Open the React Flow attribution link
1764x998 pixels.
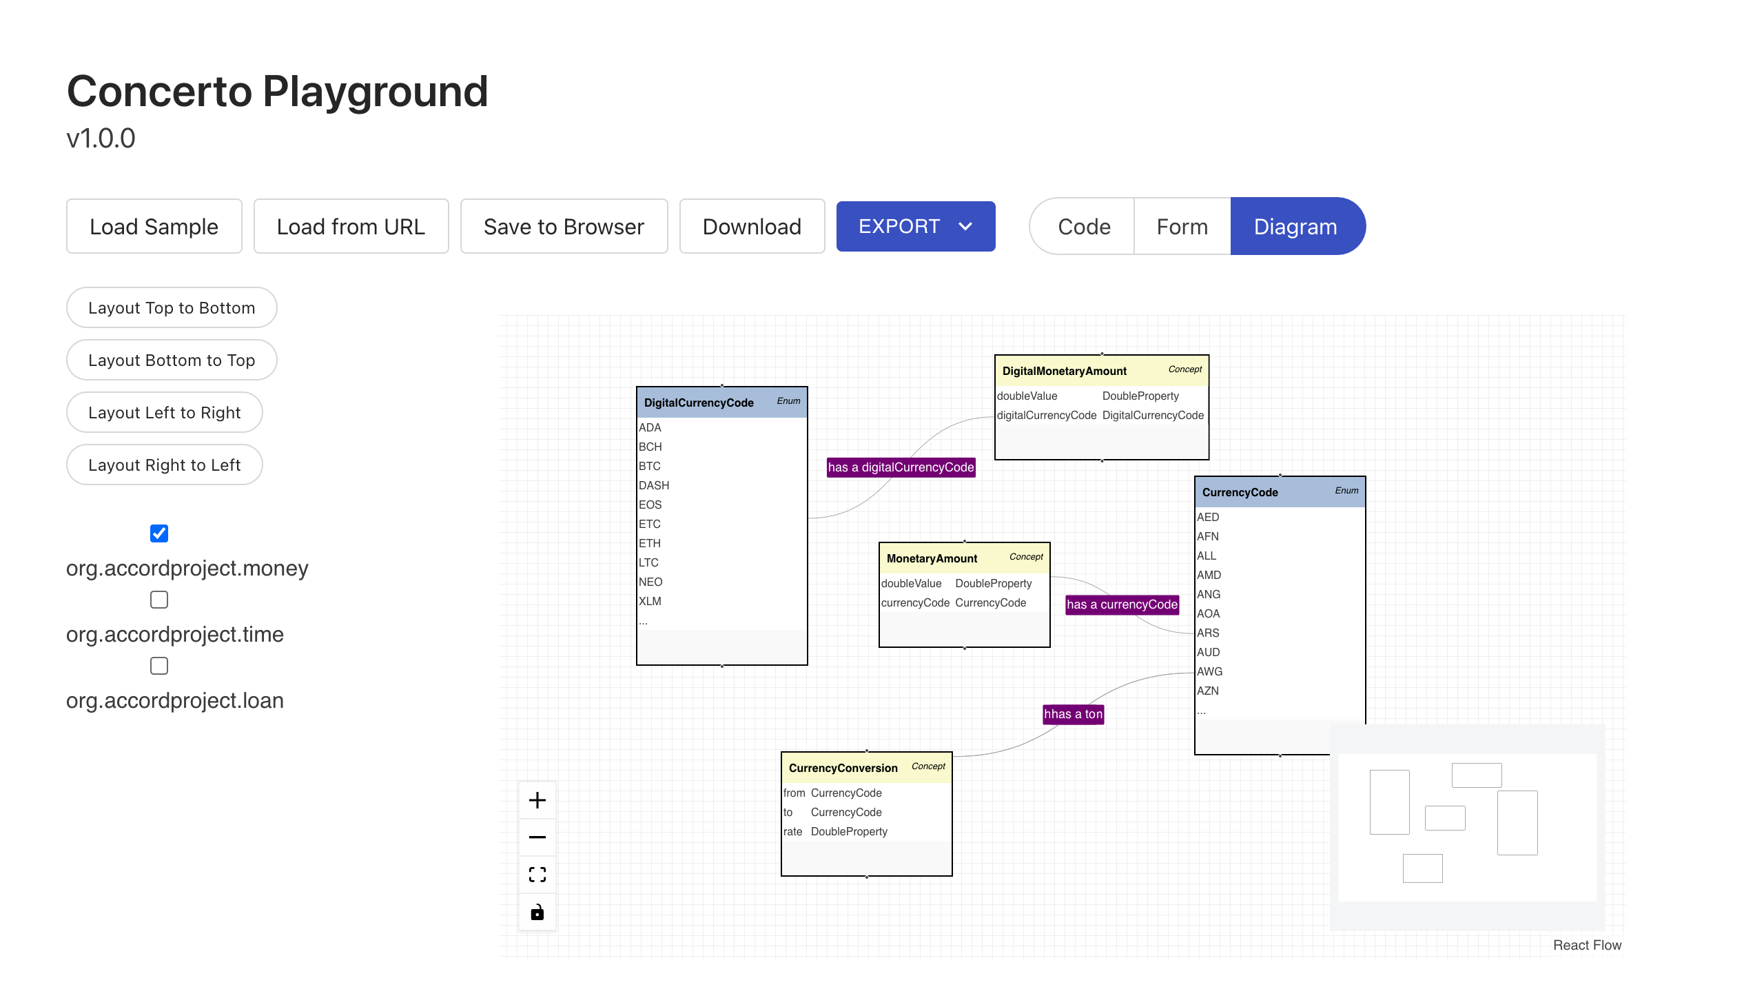[1587, 945]
